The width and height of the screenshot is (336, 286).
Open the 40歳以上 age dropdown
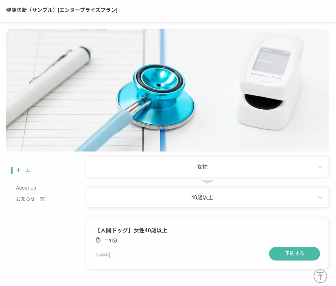click(207, 198)
